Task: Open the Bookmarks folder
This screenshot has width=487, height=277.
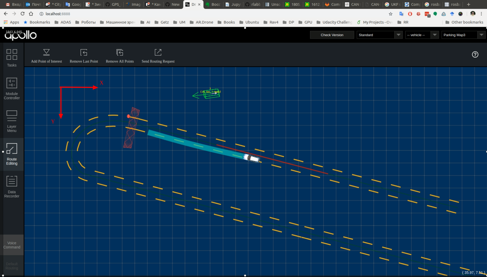Action: point(37,22)
